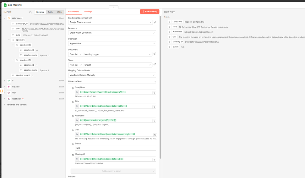Open the Sheet1 selection dropdown

[x=117, y=65]
